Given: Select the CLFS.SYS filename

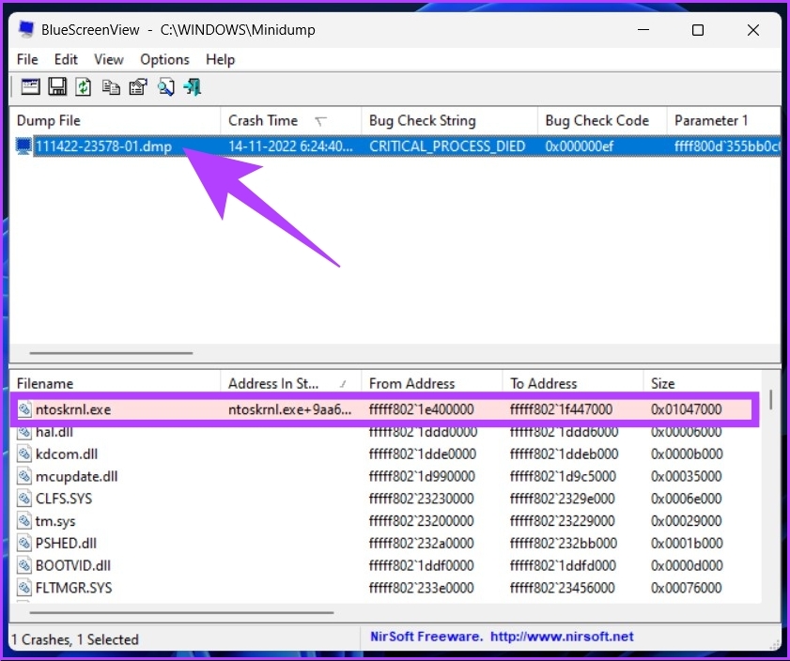Looking at the screenshot, I should coord(64,499).
